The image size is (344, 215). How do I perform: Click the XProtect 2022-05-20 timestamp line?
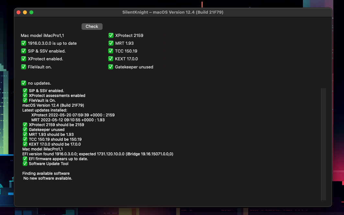[x=73, y=115]
